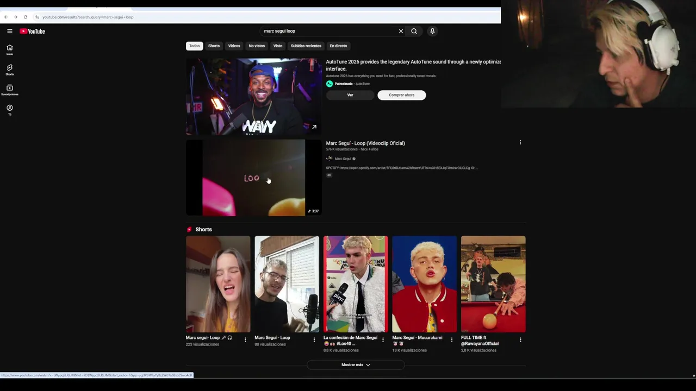Play the Marc Seguí Loop video thumbnail

(253, 178)
